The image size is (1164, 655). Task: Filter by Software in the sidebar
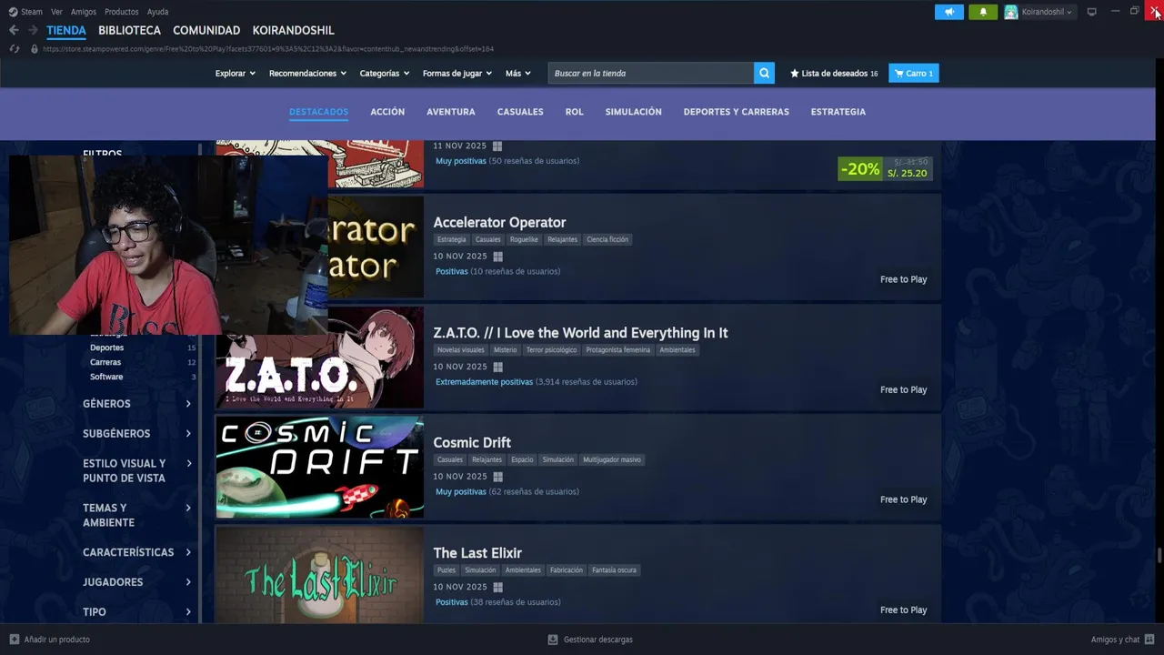click(106, 377)
